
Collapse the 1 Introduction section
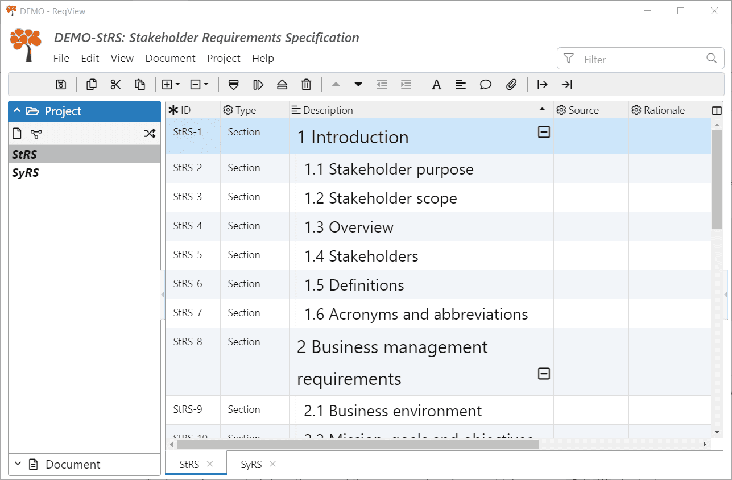click(544, 133)
